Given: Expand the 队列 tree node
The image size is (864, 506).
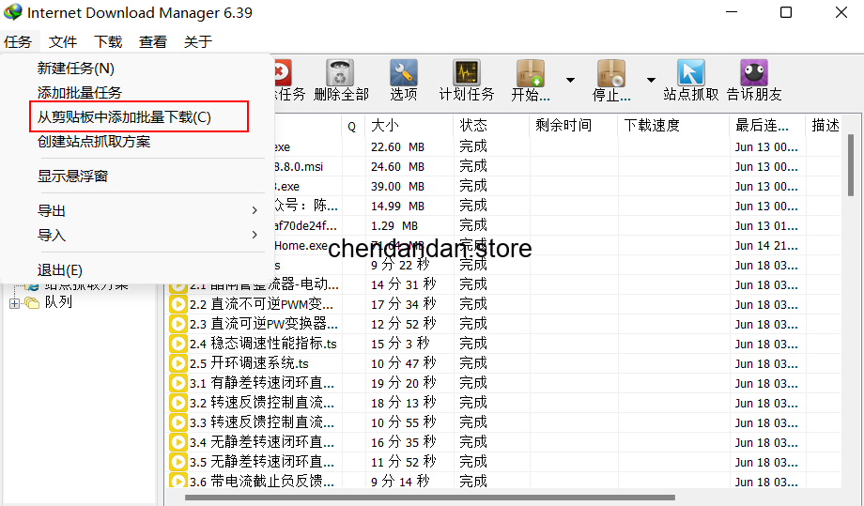Looking at the screenshot, I should pyautogui.click(x=14, y=303).
